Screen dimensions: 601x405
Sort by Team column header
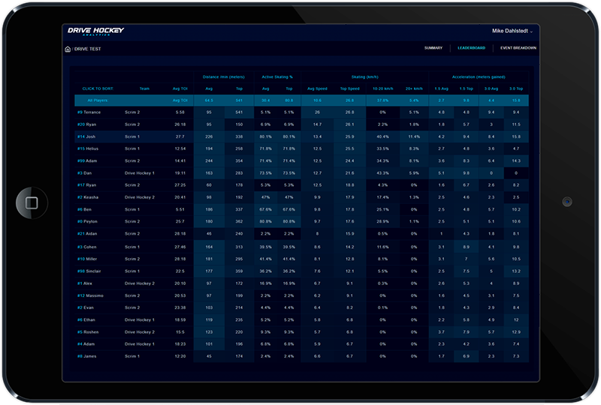[x=144, y=88]
